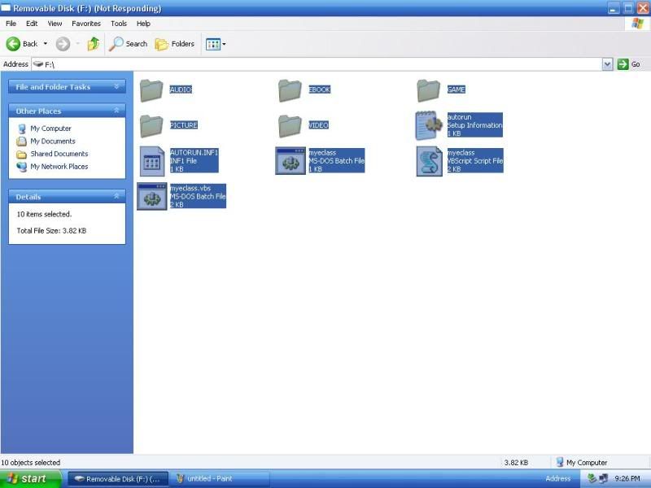The image size is (651, 488).
Task: Select the EBOOK folder icon
Action: pos(290,90)
